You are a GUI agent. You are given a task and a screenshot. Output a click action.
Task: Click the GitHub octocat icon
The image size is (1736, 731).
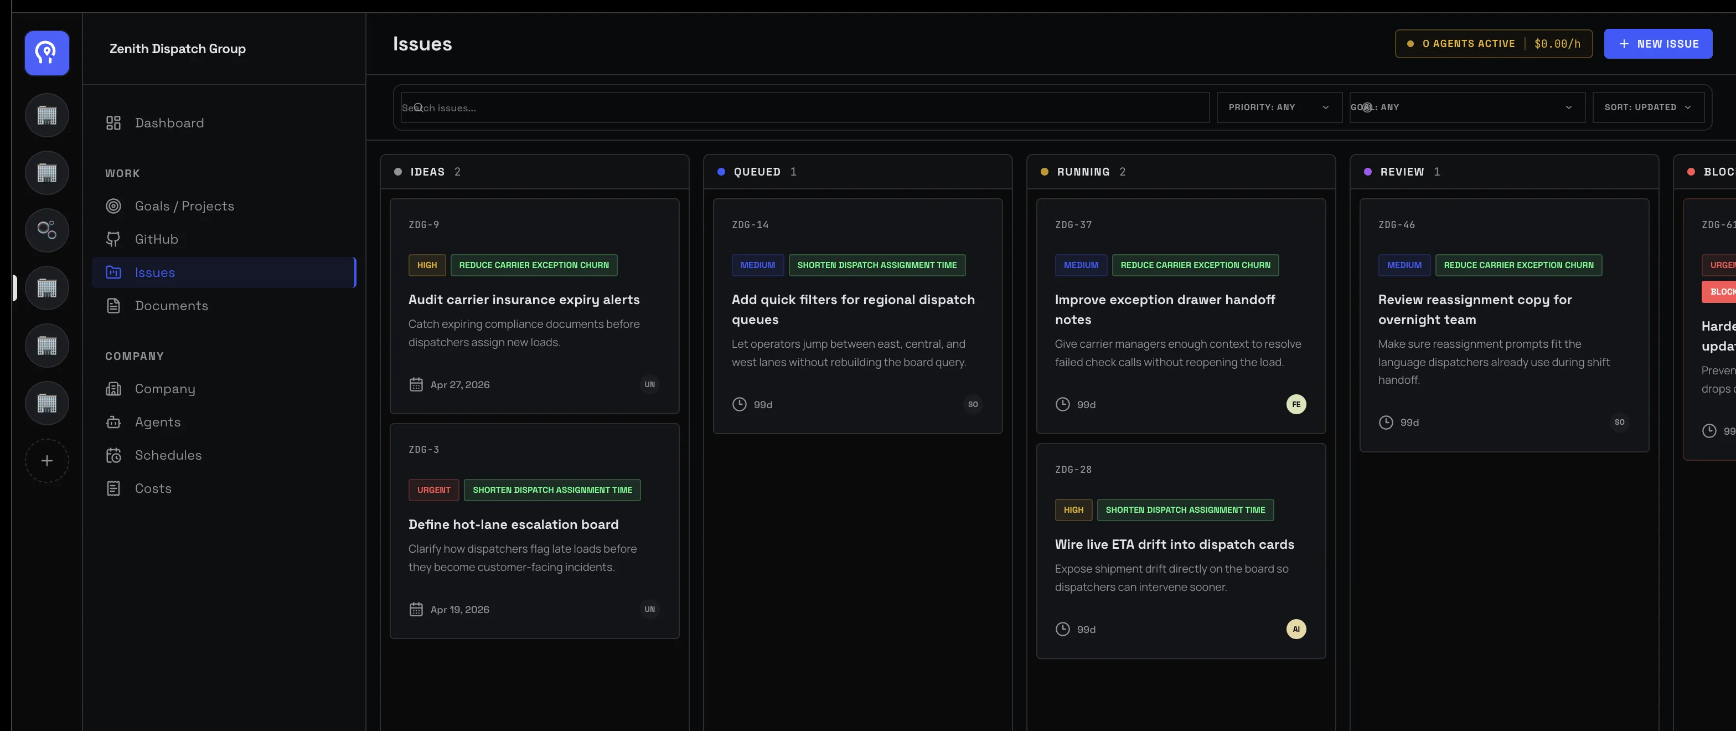tap(113, 239)
